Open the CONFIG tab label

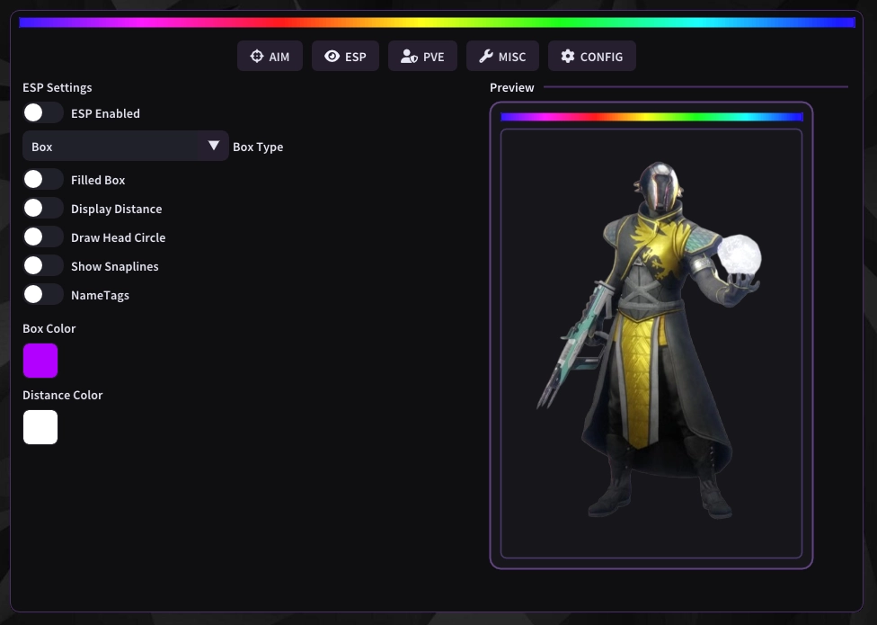601,57
